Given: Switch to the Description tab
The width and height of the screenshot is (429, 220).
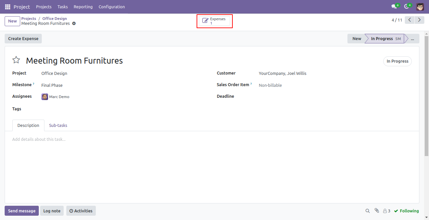Looking at the screenshot, I should click(x=28, y=125).
